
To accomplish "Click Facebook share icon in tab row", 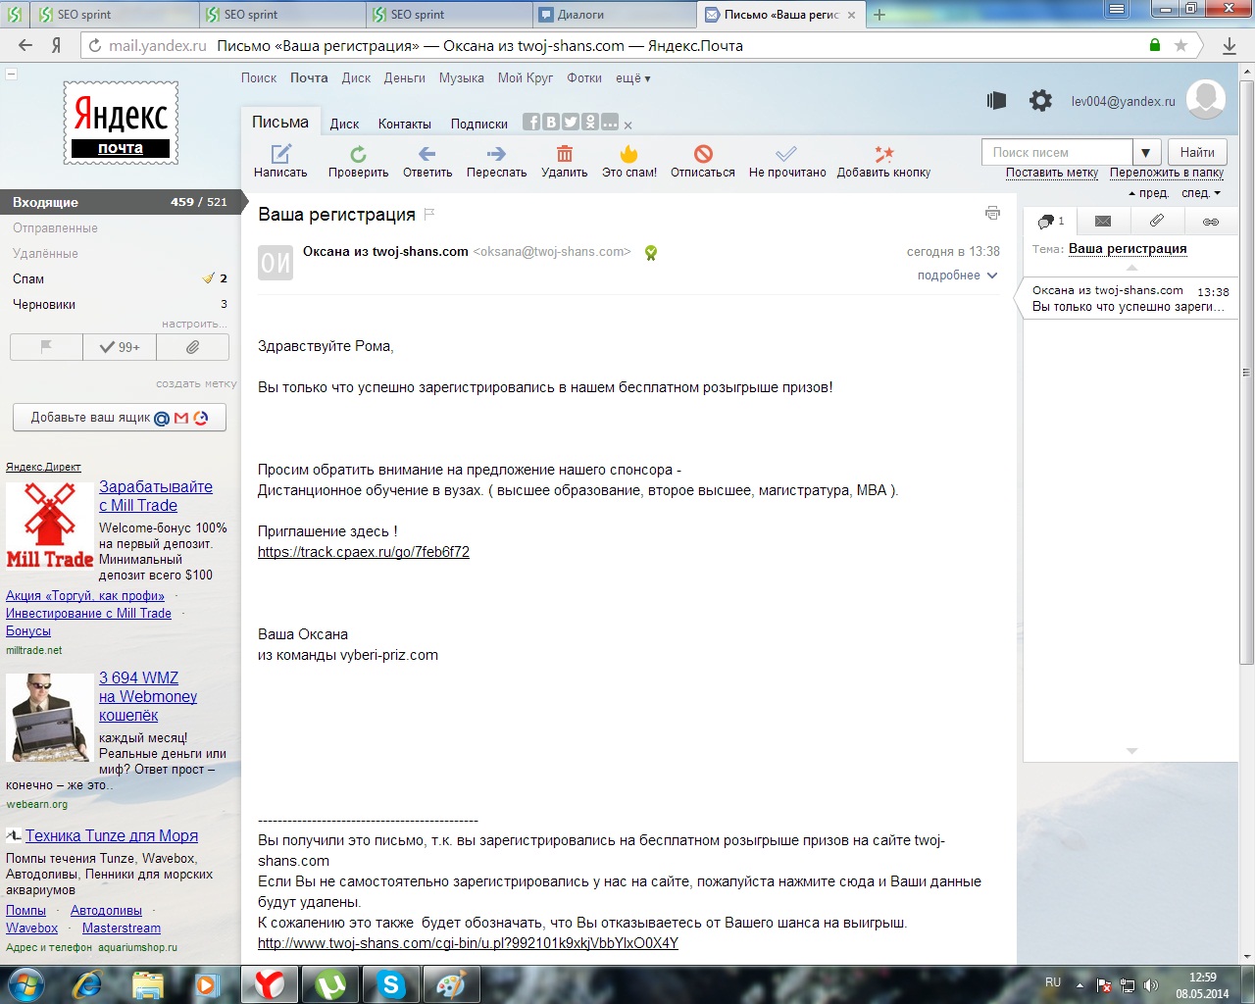I will (531, 122).
